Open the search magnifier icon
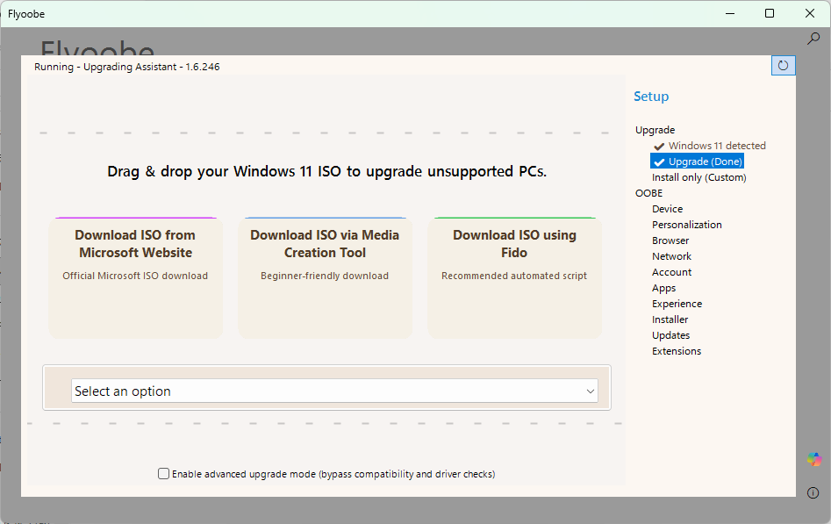This screenshot has height=524, width=831. pyautogui.click(x=813, y=39)
